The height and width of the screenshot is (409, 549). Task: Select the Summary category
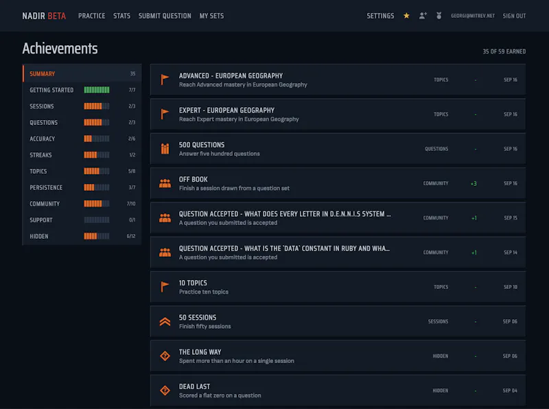pyautogui.click(x=82, y=73)
